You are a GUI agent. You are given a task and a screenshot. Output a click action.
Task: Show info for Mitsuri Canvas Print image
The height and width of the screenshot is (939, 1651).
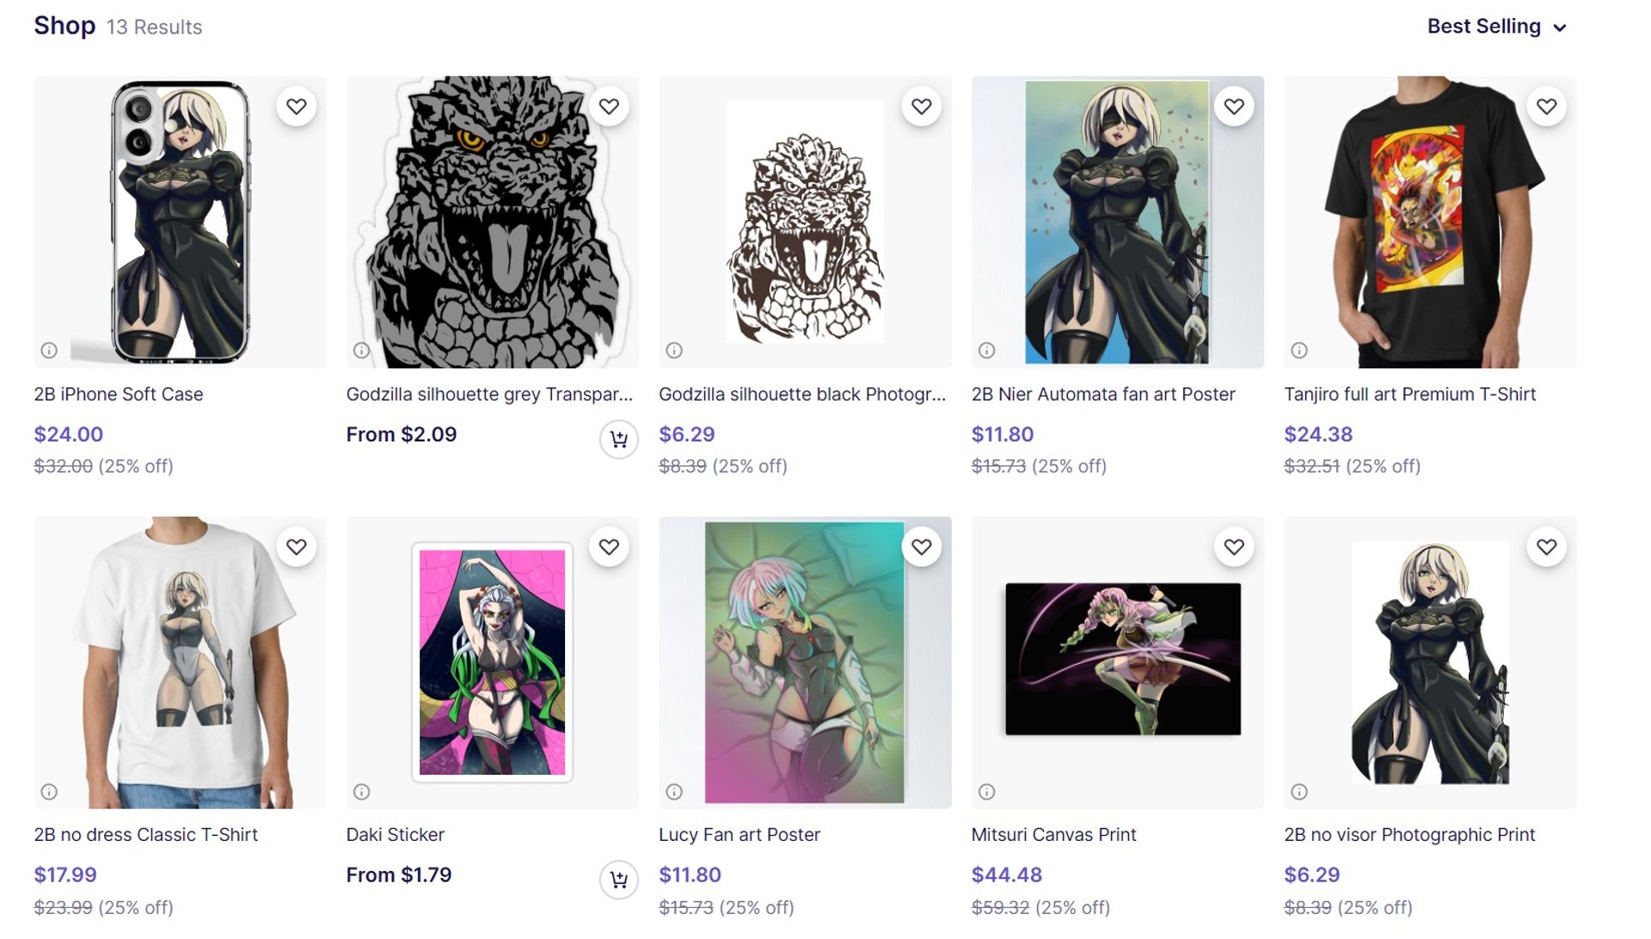986,791
